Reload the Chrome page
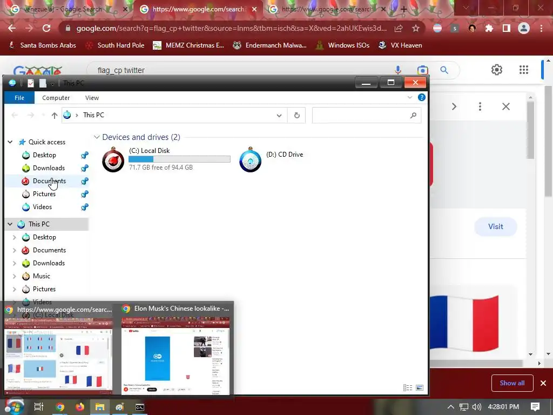 click(x=46, y=28)
